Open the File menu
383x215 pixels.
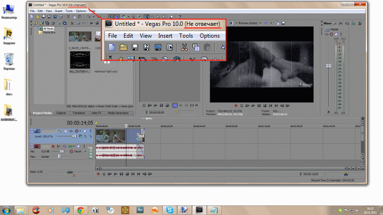tap(32, 11)
